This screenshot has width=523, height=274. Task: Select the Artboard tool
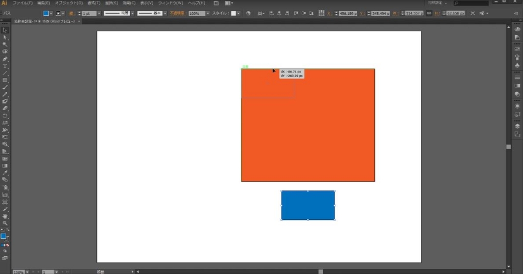[5, 202]
